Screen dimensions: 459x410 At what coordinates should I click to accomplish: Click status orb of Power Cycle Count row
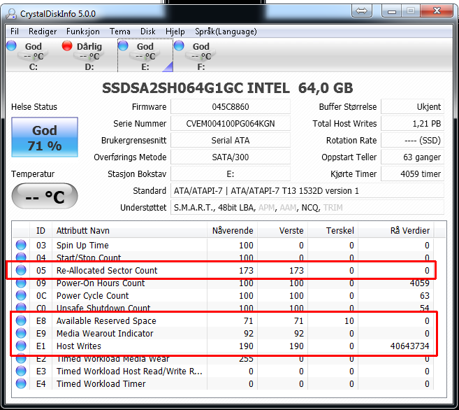pos(21,295)
